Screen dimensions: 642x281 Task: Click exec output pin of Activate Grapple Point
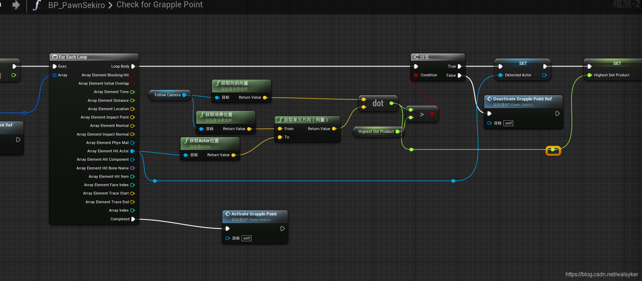(282, 229)
